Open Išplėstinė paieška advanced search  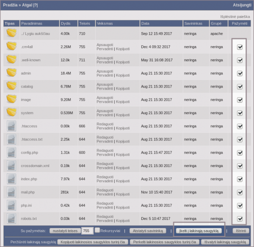tap(235, 16)
